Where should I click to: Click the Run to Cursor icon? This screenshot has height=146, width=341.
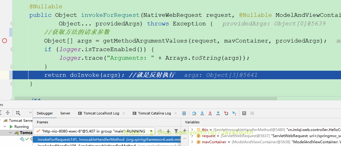(x=234, y=113)
